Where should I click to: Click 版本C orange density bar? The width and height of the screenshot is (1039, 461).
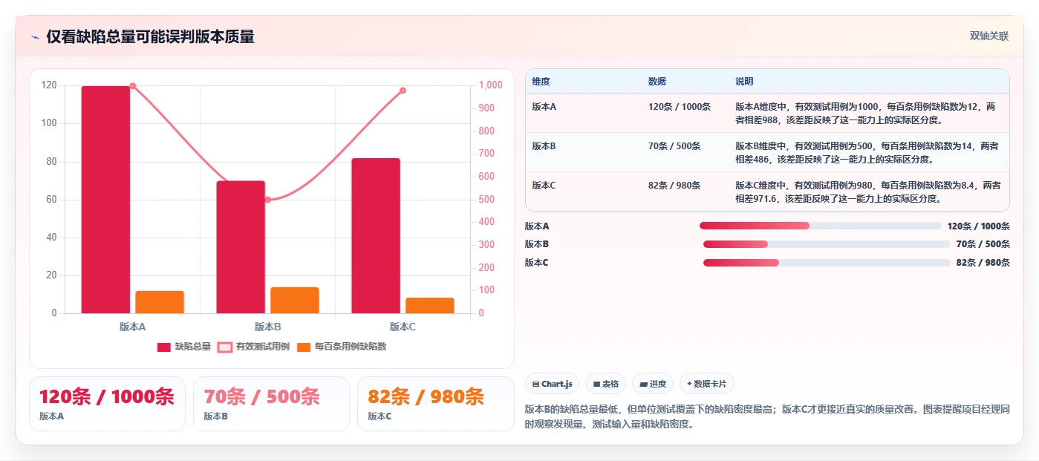click(x=430, y=305)
